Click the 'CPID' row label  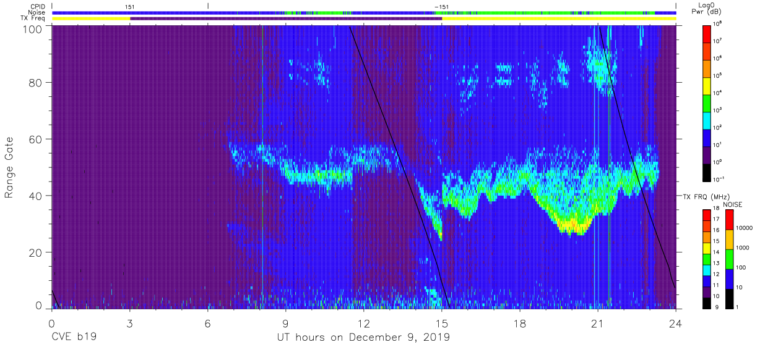37,6
